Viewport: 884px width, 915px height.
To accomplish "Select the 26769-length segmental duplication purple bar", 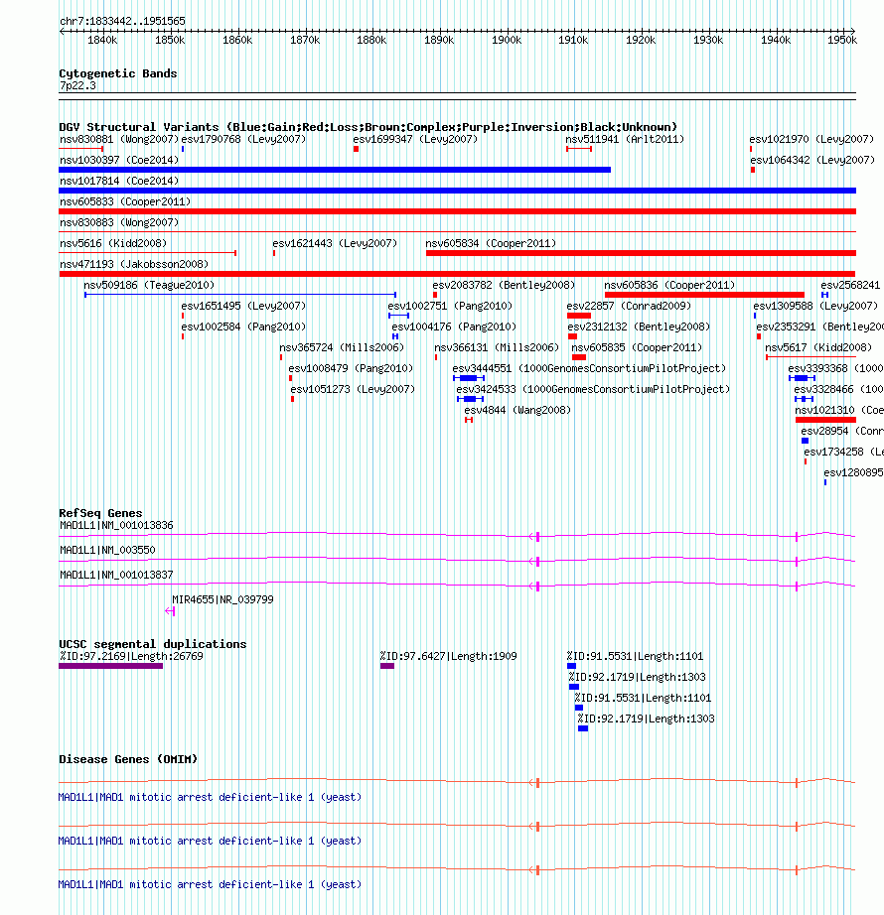I will (111, 667).
